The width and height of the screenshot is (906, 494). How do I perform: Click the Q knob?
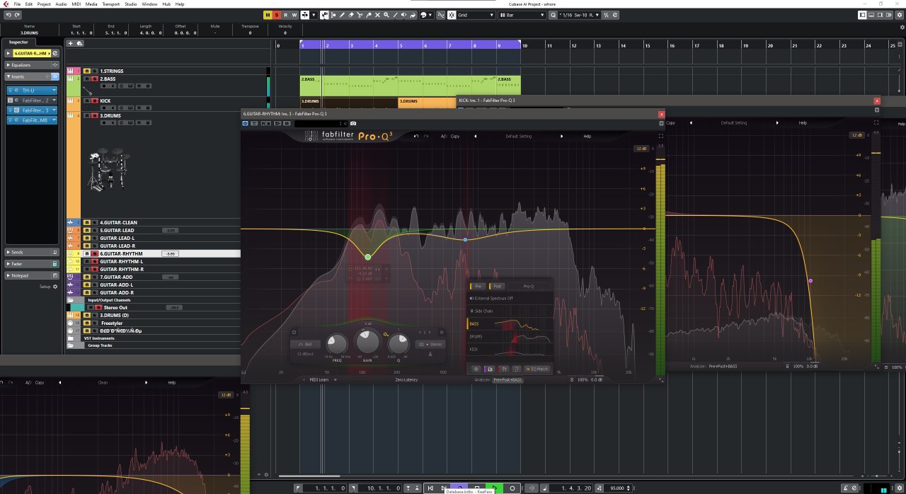tap(398, 344)
